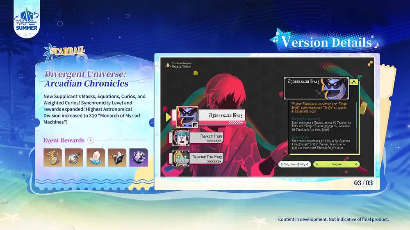This screenshot has height=230, width=410.
Task: Click the 'Arcadian Chronicles' title text
Action: 86,83
